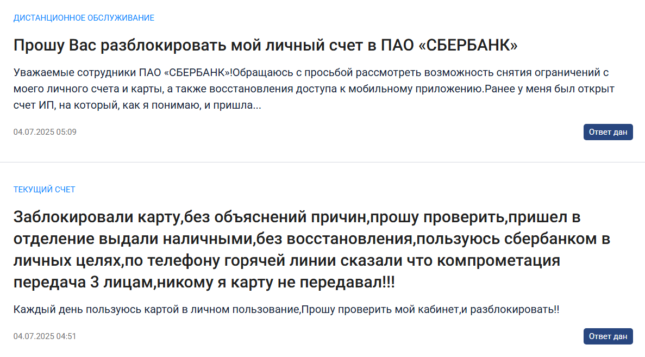The image size is (645, 357).
Task: Click preview text "Каждый день пользуюсь картой"
Action: pos(286,309)
